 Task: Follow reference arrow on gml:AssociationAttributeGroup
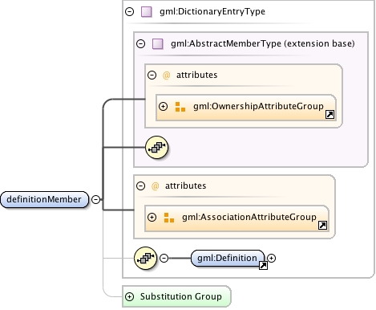322,226
